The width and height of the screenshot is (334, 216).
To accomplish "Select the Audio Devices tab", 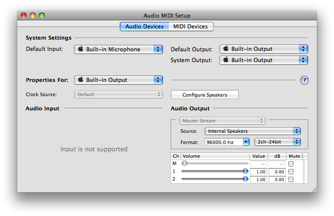I will 144,27.
